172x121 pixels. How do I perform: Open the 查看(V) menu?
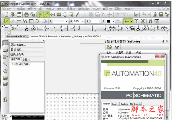point(32,9)
